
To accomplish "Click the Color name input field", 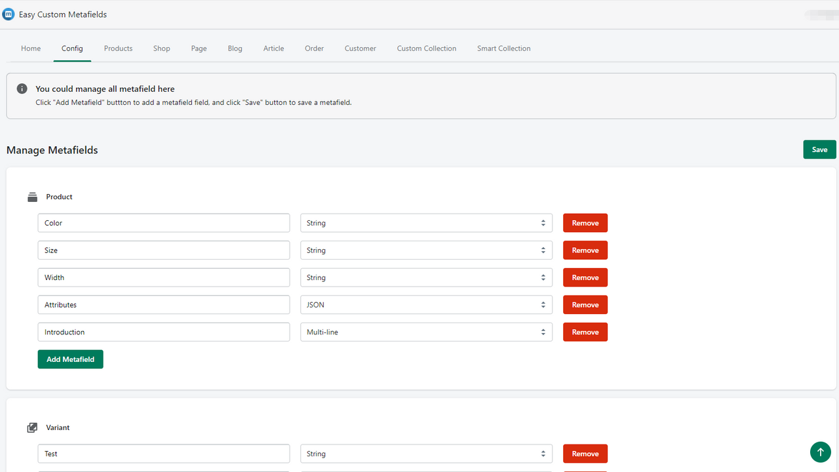I will pos(164,223).
